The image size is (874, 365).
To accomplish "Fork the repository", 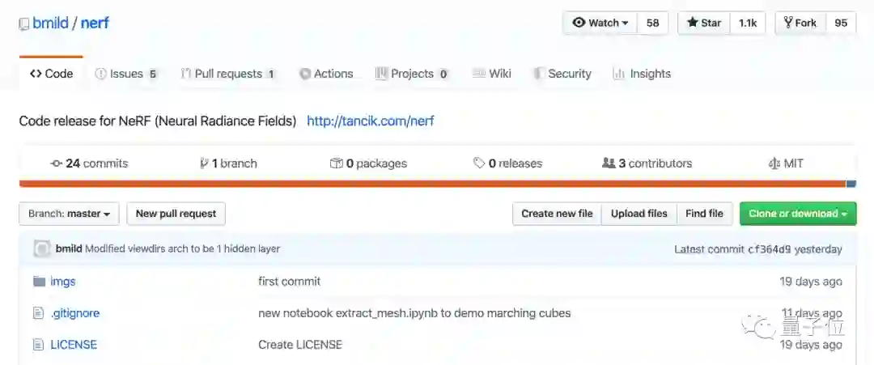I will click(800, 23).
